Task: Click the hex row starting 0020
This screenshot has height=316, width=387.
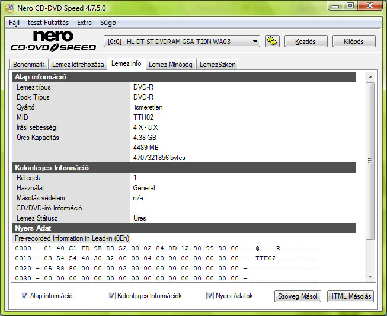Action: (x=166, y=269)
